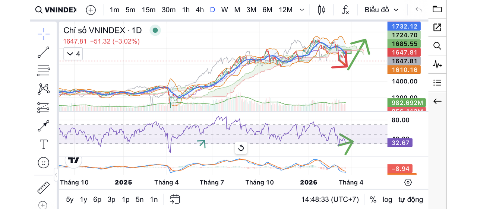Screen dimensions: 477x220
Task: Set range to 1p
Action: tap(126, 200)
